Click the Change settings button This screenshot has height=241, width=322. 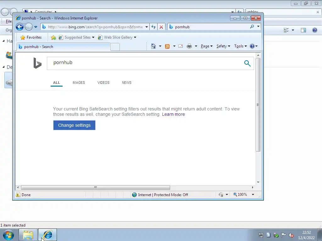[74, 125]
